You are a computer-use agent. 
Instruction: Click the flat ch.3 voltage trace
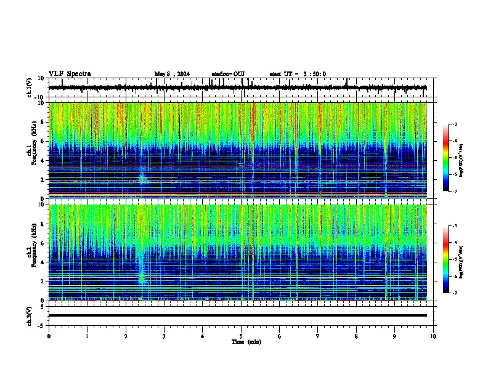[237, 315]
